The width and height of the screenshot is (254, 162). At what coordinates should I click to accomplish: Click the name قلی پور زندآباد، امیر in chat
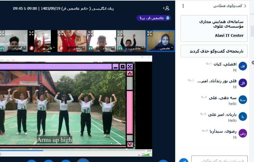click(x=217, y=81)
